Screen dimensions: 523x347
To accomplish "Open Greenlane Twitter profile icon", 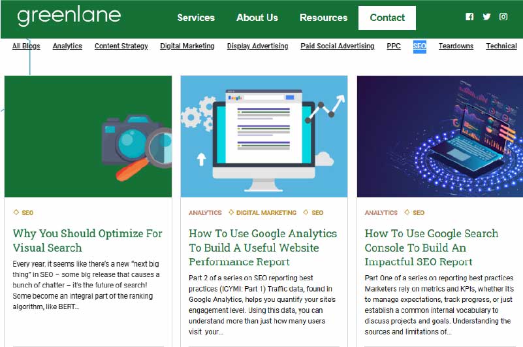I will pos(486,17).
